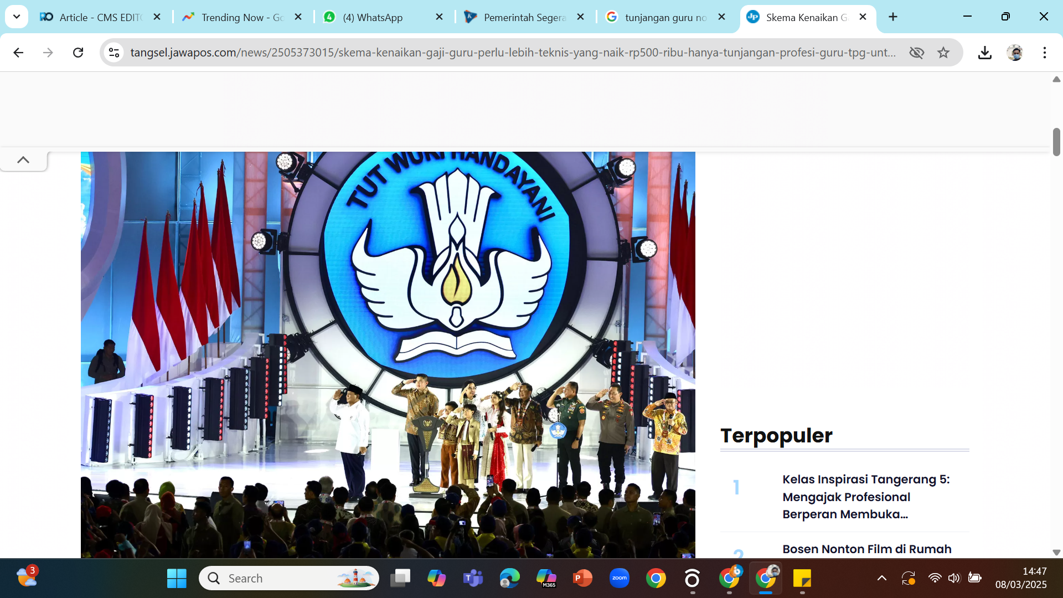Viewport: 1063px width, 598px height.
Task: Check the battery status icon
Action: [x=974, y=579]
